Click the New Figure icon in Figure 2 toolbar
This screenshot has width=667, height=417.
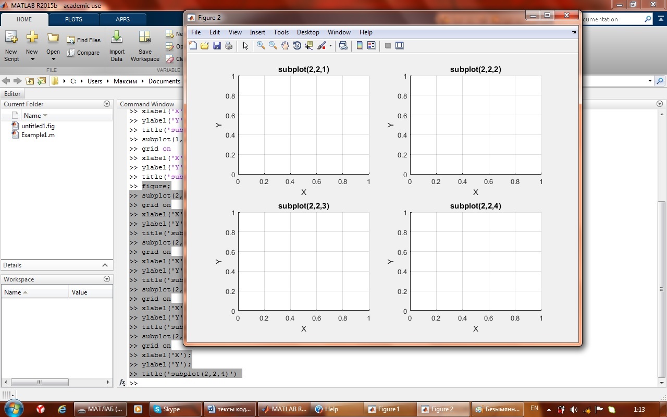click(193, 46)
